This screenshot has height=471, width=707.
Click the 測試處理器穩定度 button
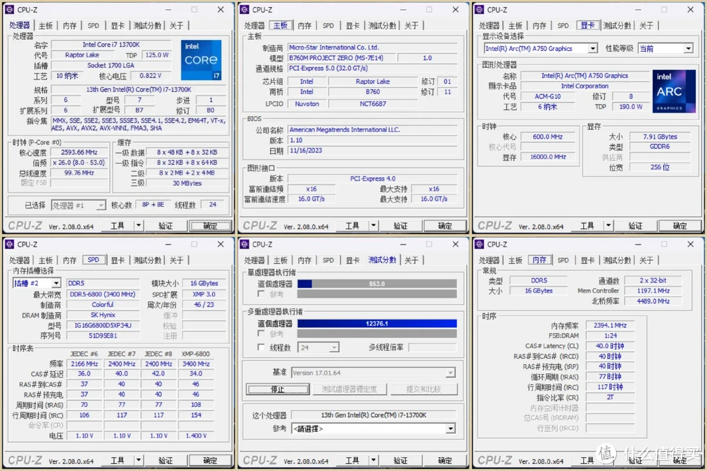[350, 389]
